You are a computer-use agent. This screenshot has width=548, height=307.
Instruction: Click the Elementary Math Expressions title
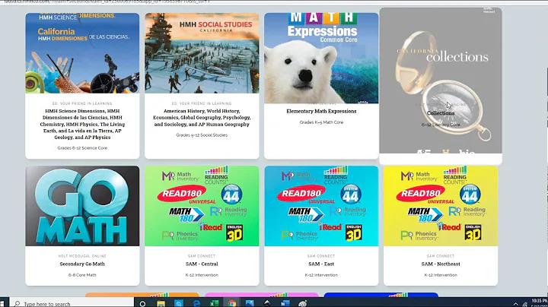point(321,111)
